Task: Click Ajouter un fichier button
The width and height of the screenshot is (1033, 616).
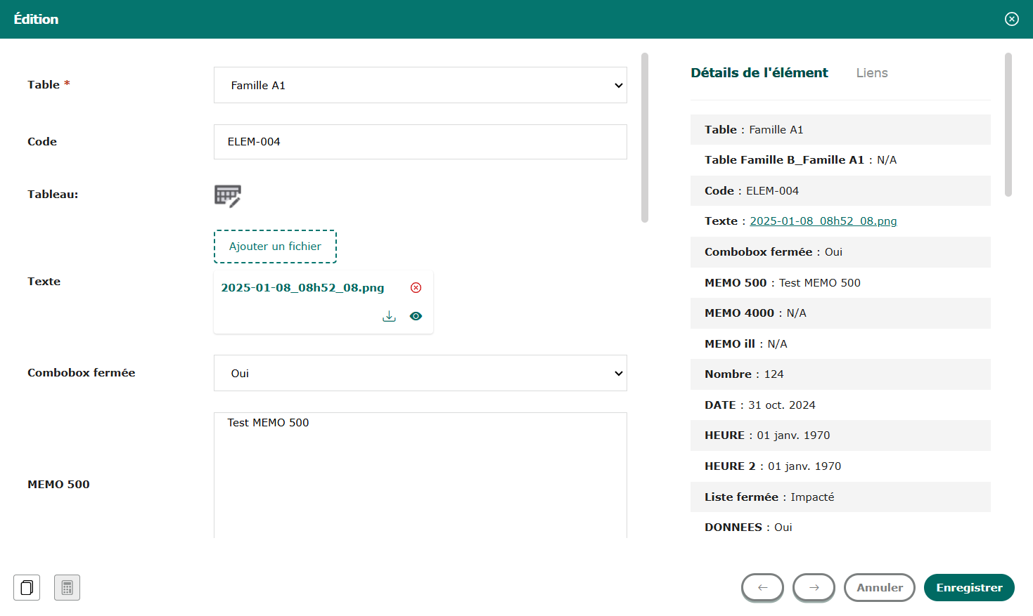Action: click(x=275, y=247)
